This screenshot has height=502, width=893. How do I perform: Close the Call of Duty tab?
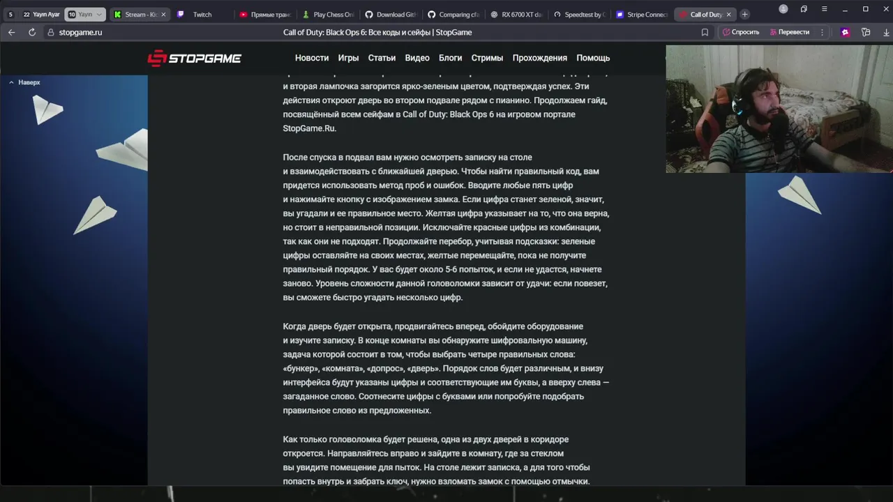728,14
